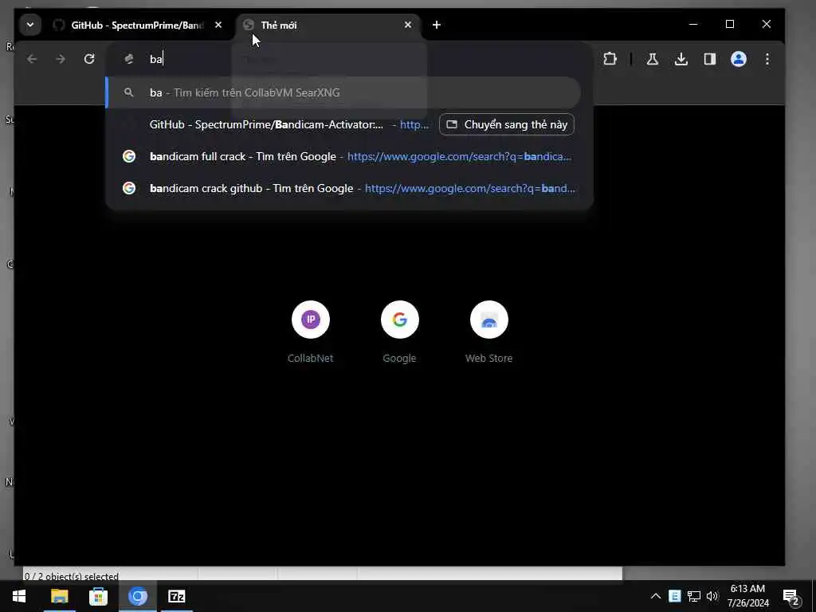The image size is (816, 612).
Task: Open the Google shortcut
Action: 400,331
